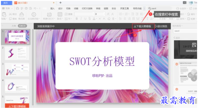
Task: Open the 设计 ribbon tab
Action: coord(60,9)
